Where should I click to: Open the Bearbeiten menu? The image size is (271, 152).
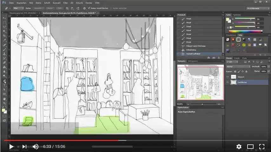pyautogui.click(x=22, y=3)
